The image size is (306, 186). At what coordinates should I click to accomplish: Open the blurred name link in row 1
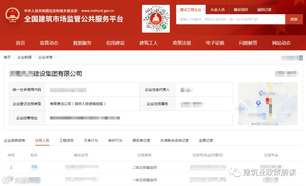34,167
